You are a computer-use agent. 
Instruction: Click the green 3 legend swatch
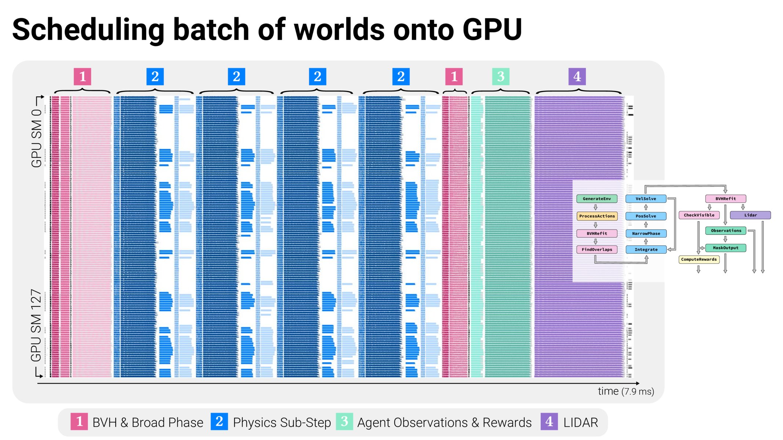pyautogui.click(x=344, y=422)
